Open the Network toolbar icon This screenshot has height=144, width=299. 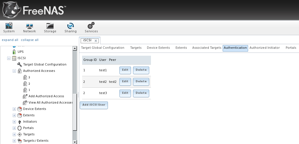29,26
